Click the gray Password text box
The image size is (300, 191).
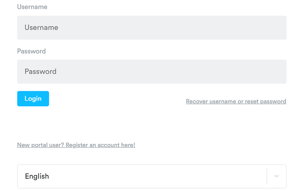click(152, 72)
